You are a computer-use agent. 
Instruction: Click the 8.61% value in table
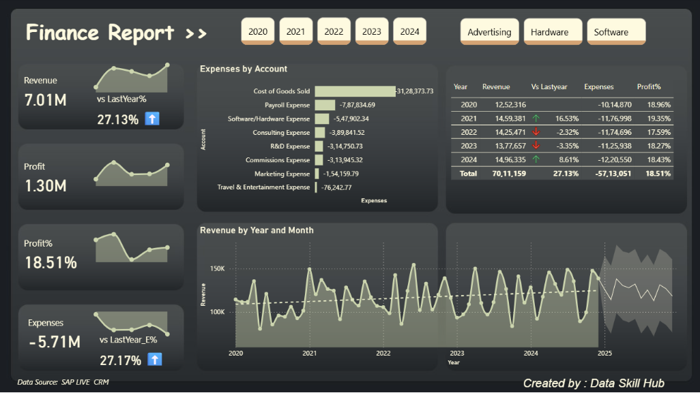[569, 159]
